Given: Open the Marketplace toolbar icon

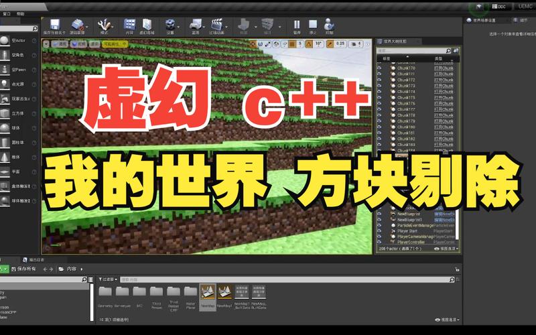Looking at the screenshot, I should coord(147,25).
